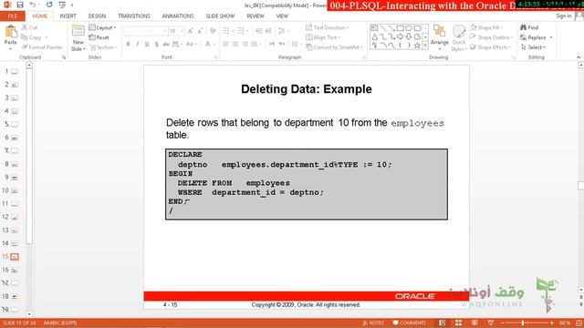The width and height of the screenshot is (584, 328).
Task: Open the Section dropdown
Action: [x=103, y=47]
